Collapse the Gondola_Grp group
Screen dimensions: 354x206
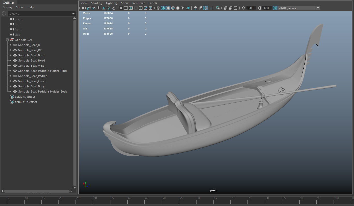pyautogui.click(x=7, y=40)
